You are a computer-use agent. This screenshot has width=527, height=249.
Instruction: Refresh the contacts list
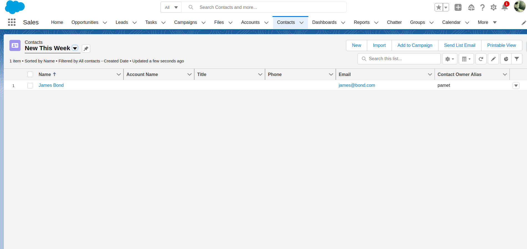481,59
